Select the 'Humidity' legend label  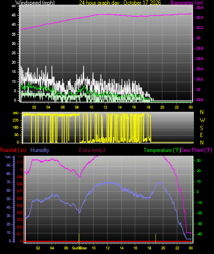40,150
